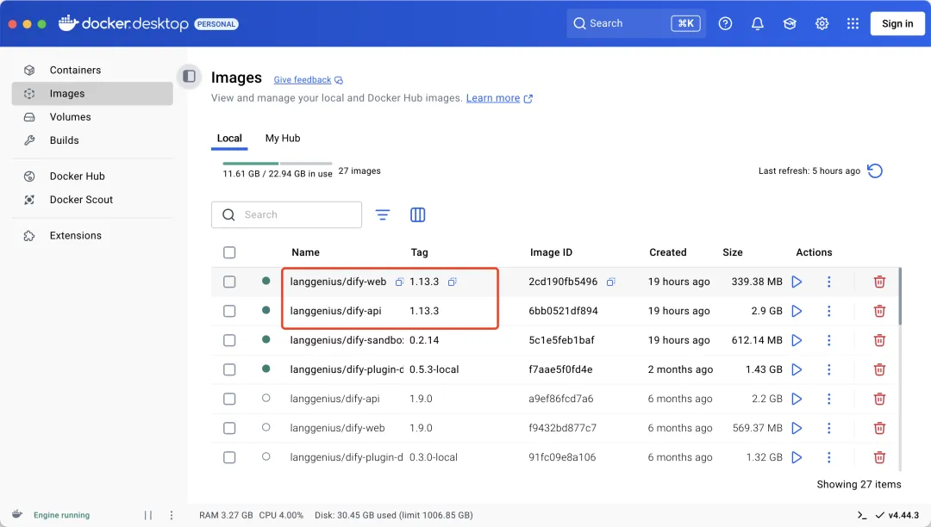Screen dimensions: 931x527
Task: Open more actions for dify-api 1.9.0
Action: (x=829, y=399)
